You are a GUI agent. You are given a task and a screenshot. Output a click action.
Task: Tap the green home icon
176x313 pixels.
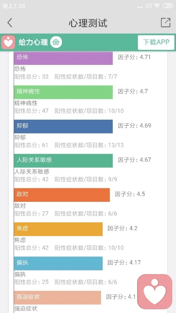(x=56, y=42)
